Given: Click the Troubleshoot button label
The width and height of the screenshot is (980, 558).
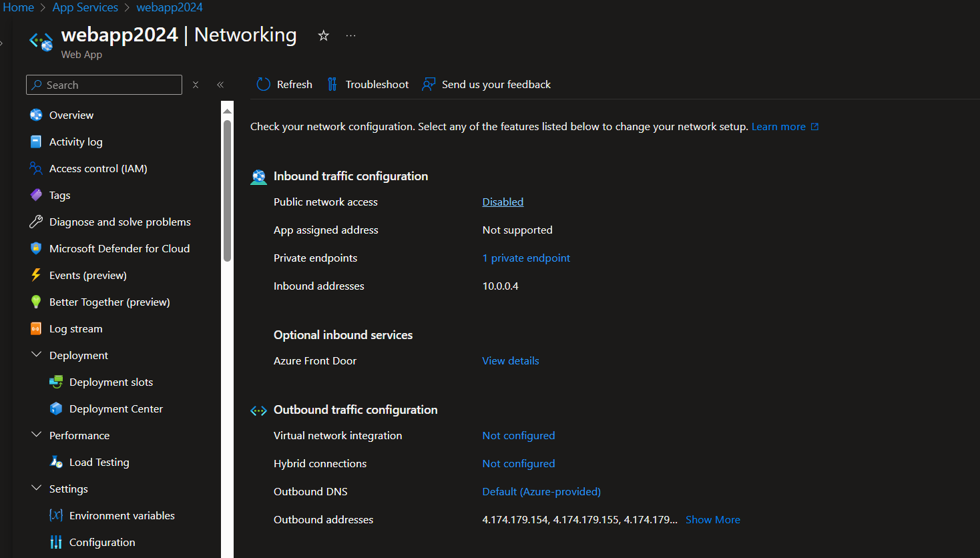Looking at the screenshot, I should coord(377,84).
